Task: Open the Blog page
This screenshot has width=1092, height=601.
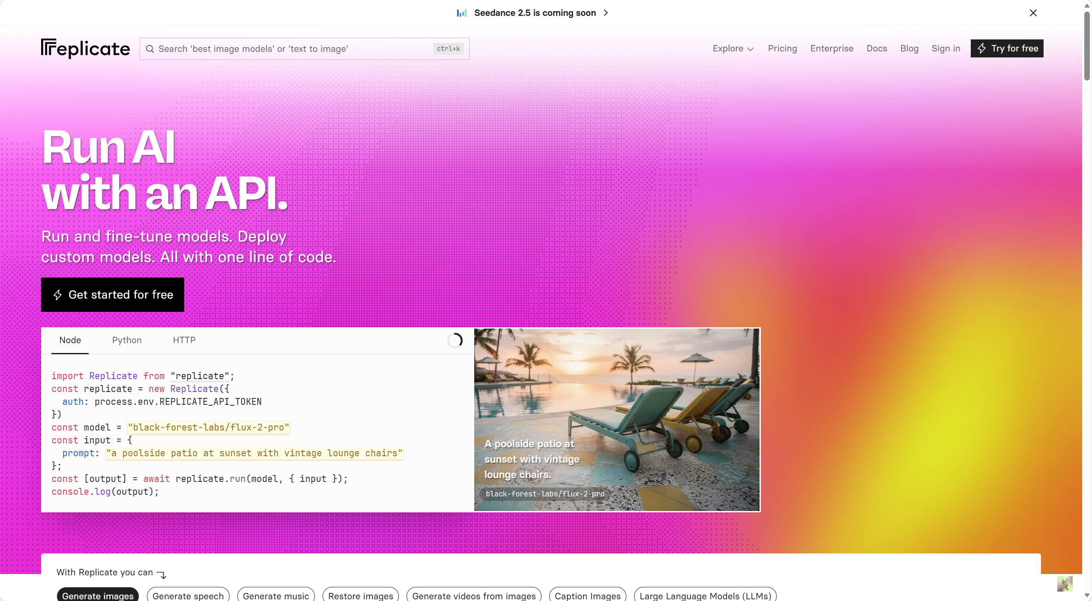Action: [x=909, y=48]
